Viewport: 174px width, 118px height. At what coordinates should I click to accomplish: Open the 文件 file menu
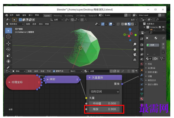pyautogui.click(x=11, y=15)
